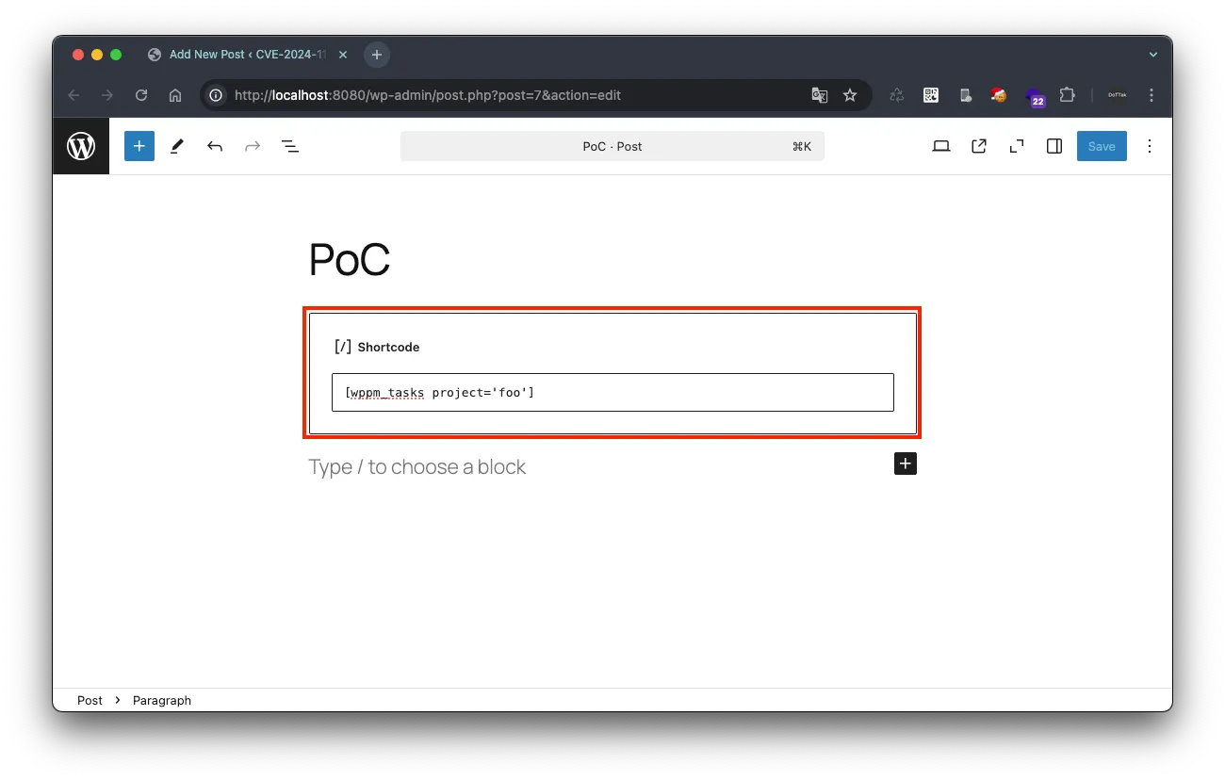This screenshot has height=781, width=1225.
Task: View site information for localhost
Action: [217, 95]
